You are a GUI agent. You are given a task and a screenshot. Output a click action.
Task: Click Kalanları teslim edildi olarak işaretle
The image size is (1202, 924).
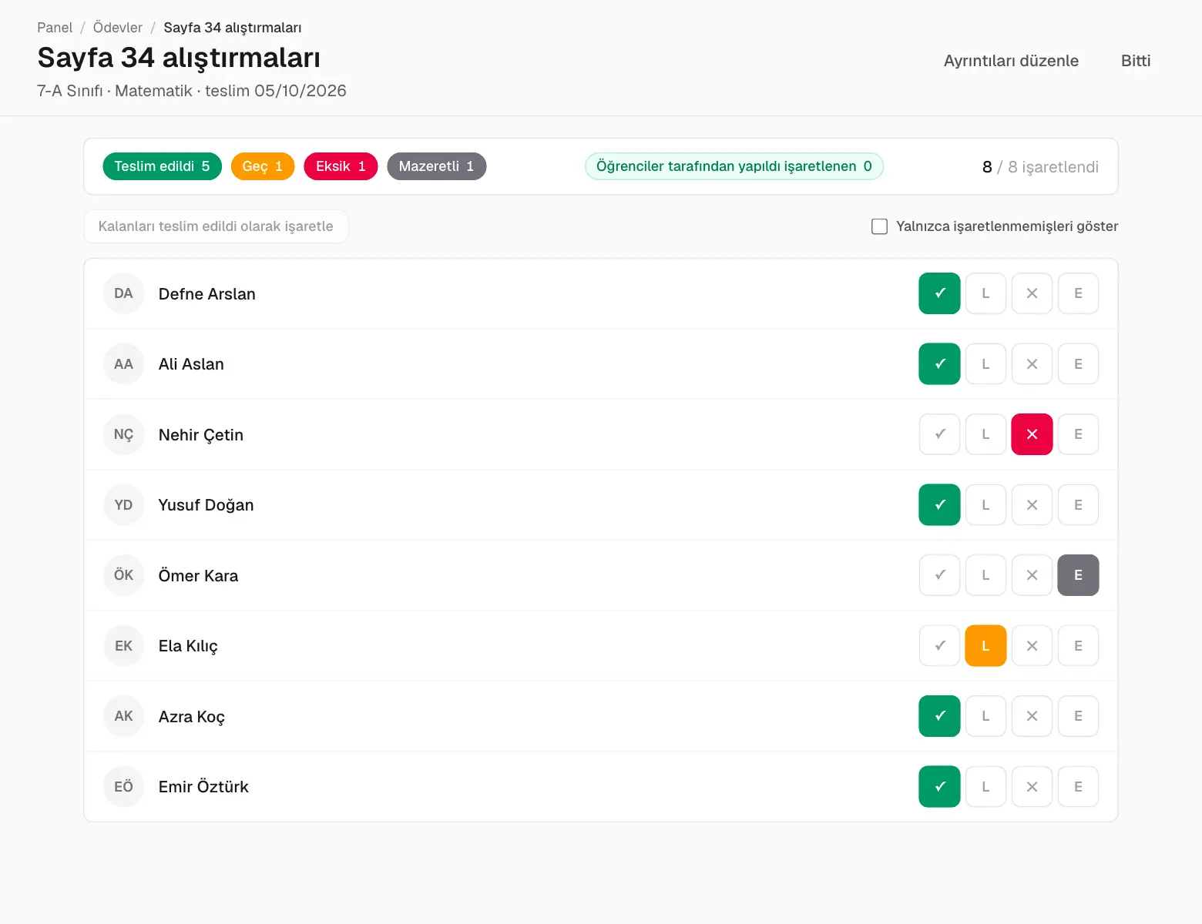216,226
